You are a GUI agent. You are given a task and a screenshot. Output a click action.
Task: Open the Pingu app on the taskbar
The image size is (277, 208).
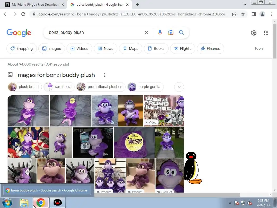pos(58,203)
